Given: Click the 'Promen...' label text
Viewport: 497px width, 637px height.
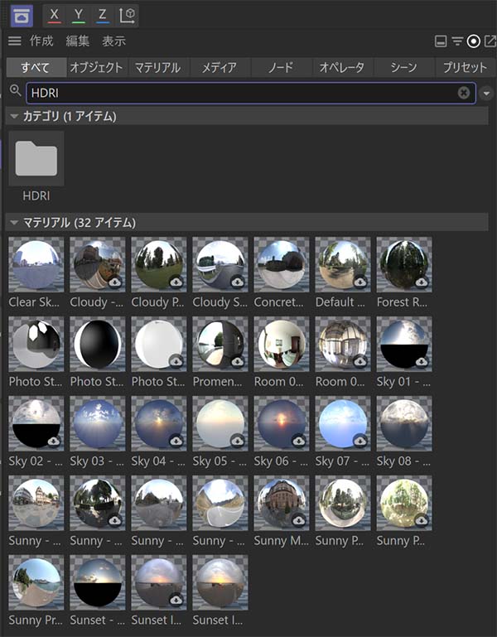Looking at the screenshot, I should (217, 382).
